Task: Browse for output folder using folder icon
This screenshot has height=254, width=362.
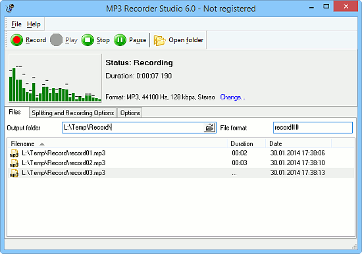Action: coord(209,128)
